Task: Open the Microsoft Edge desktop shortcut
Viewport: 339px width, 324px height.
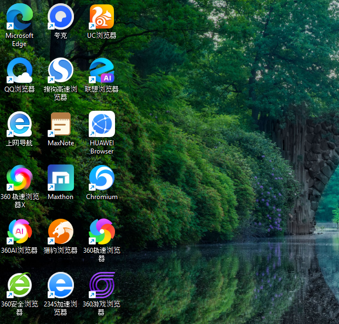Action: (20, 16)
